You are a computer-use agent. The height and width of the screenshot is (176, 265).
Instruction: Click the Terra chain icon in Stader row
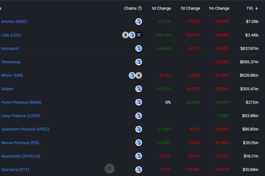(139, 89)
